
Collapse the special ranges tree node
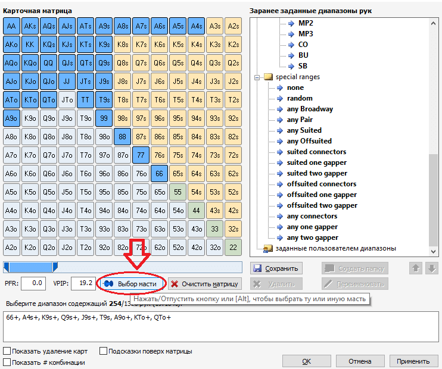tap(256, 77)
